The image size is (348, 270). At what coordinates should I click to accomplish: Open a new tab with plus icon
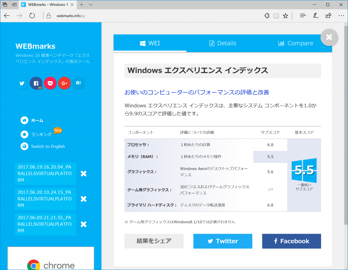(82, 4)
